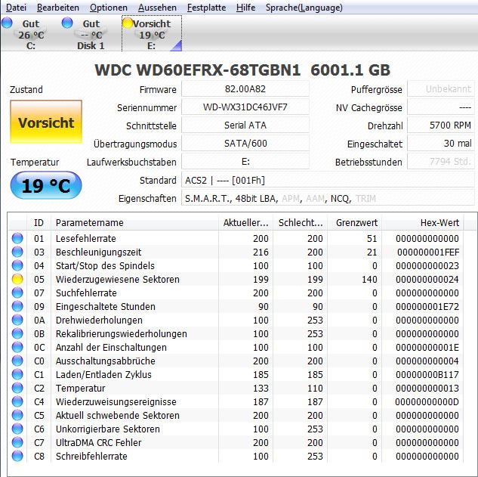The width and height of the screenshot is (478, 477).
Task: Click the status icon for Suchfehlerrate
Action: [x=17, y=293]
